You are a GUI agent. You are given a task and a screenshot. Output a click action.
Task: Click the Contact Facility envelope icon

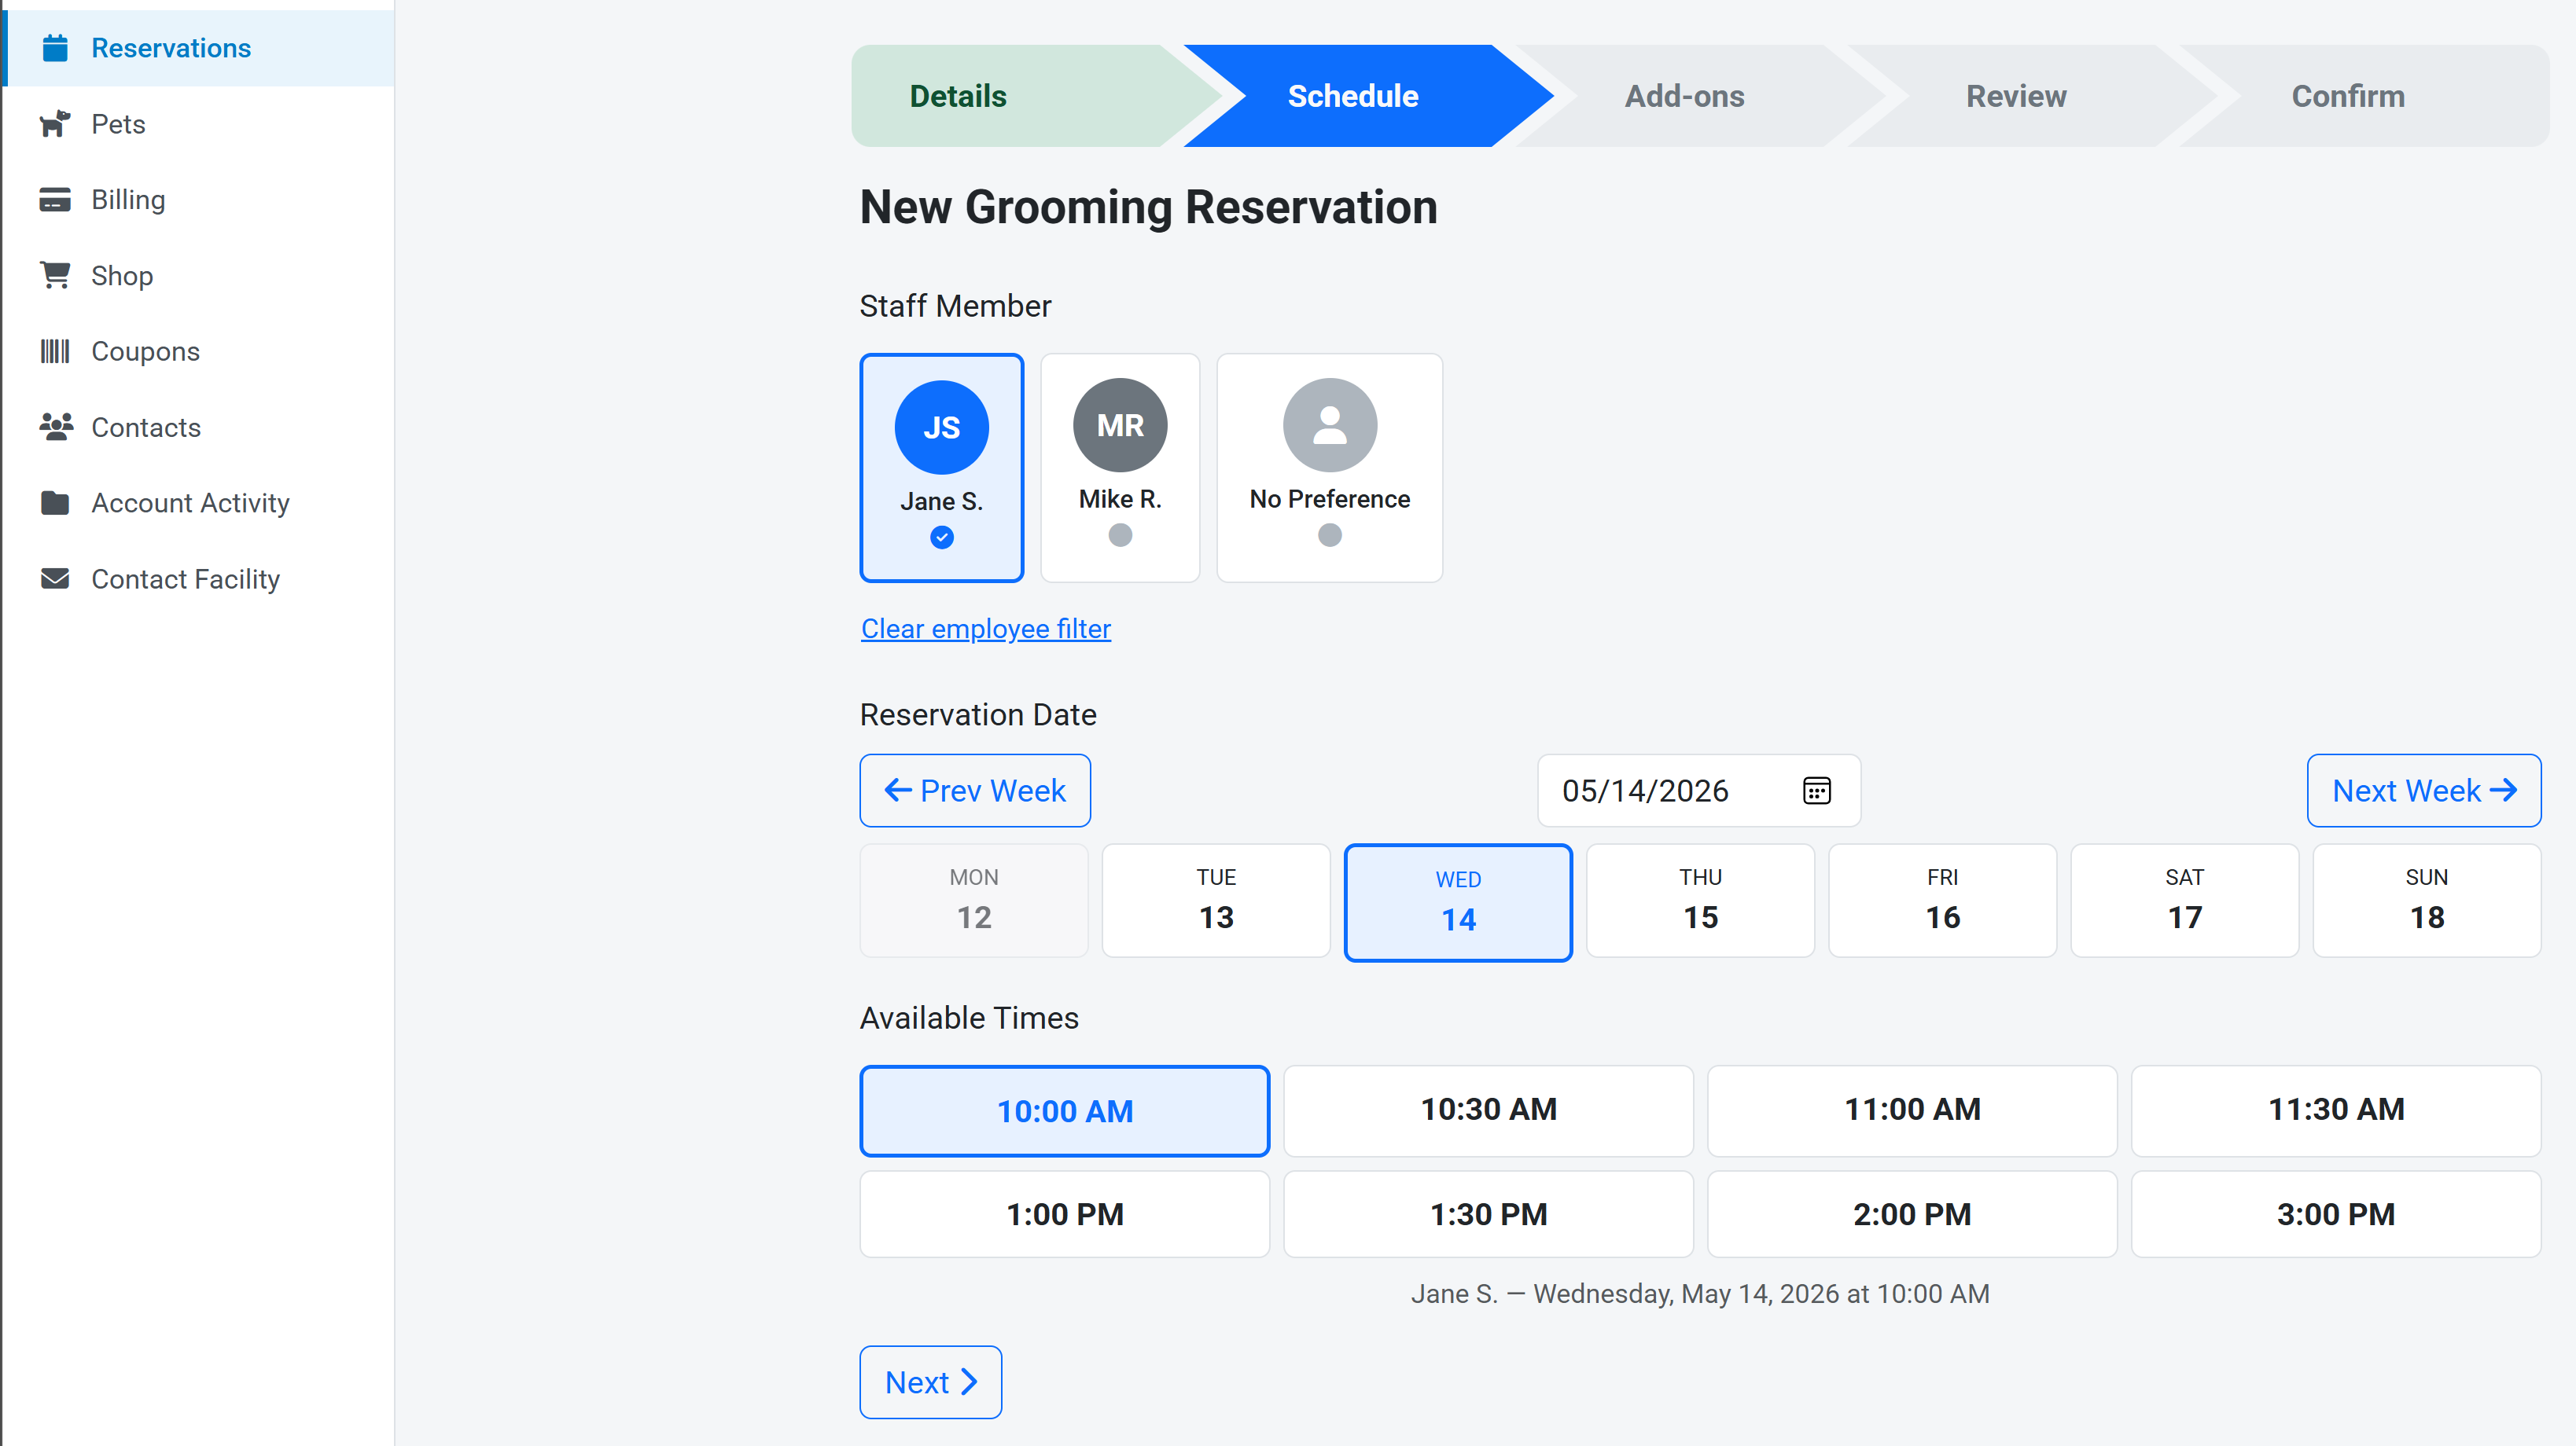(55, 578)
